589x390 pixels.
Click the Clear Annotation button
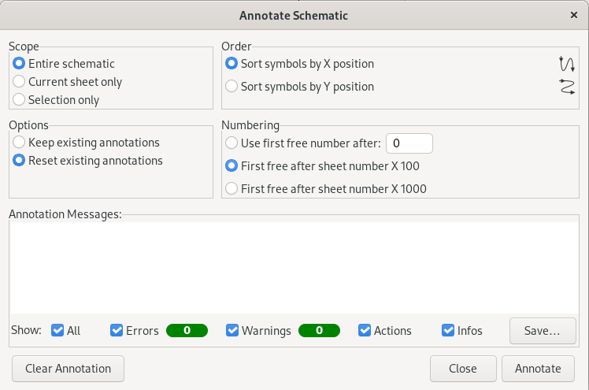[68, 369]
